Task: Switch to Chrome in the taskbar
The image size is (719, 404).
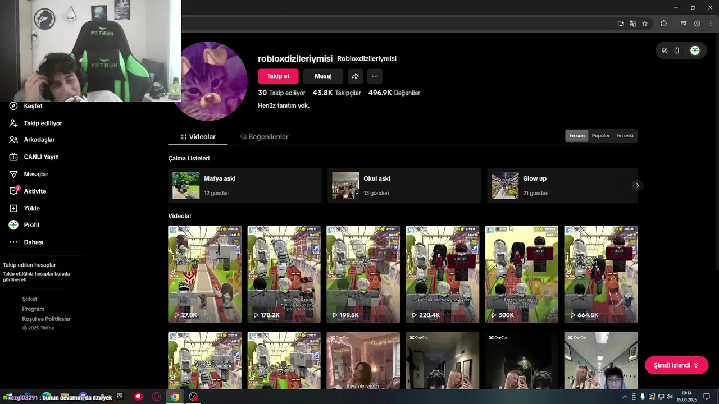Action: click(x=175, y=397)
